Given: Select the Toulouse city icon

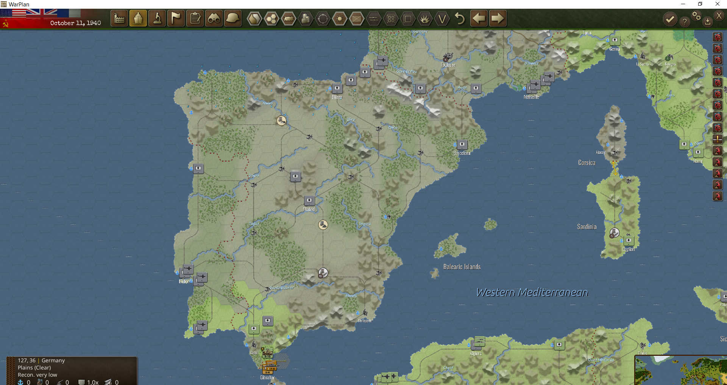Looking at the screenshot, I should (x=448, y=58).
